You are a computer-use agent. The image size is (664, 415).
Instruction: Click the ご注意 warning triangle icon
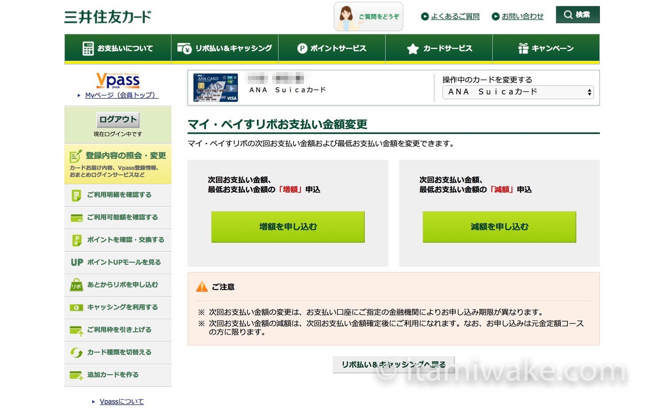click(x=202, y=287)
